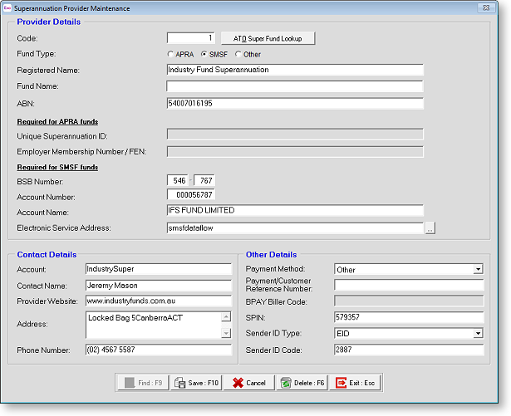Click the Account Number field
This screenshot has height=416, width=511.
(x=191, y=195)
